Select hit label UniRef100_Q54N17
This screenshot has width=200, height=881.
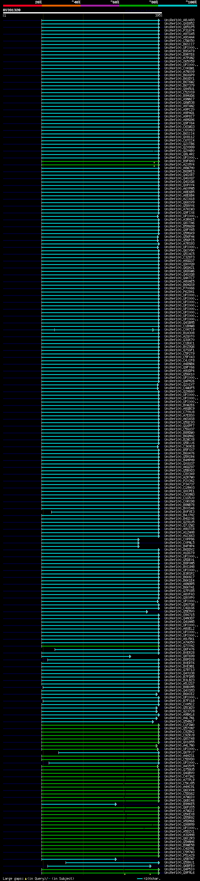179,722
